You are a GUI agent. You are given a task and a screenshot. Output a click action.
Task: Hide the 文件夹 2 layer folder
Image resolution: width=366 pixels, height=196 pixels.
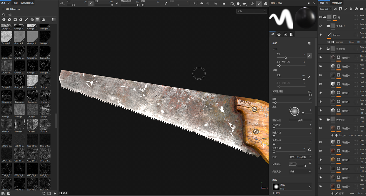(x=320, y=26)
